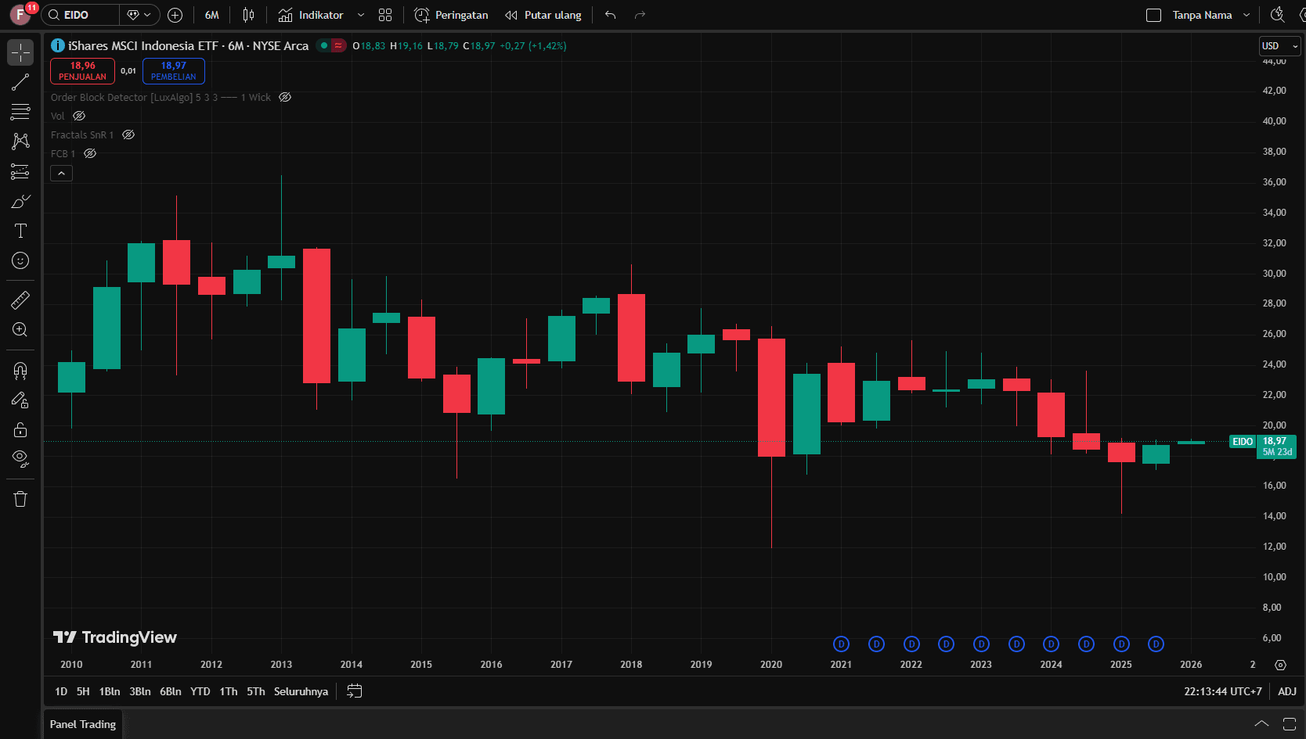Open the Panel Trading tab

(x=83, y=724)
